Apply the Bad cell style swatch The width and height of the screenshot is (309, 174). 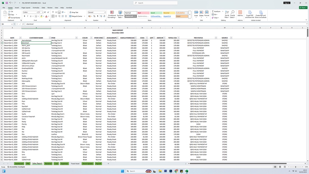pos(143,13)
